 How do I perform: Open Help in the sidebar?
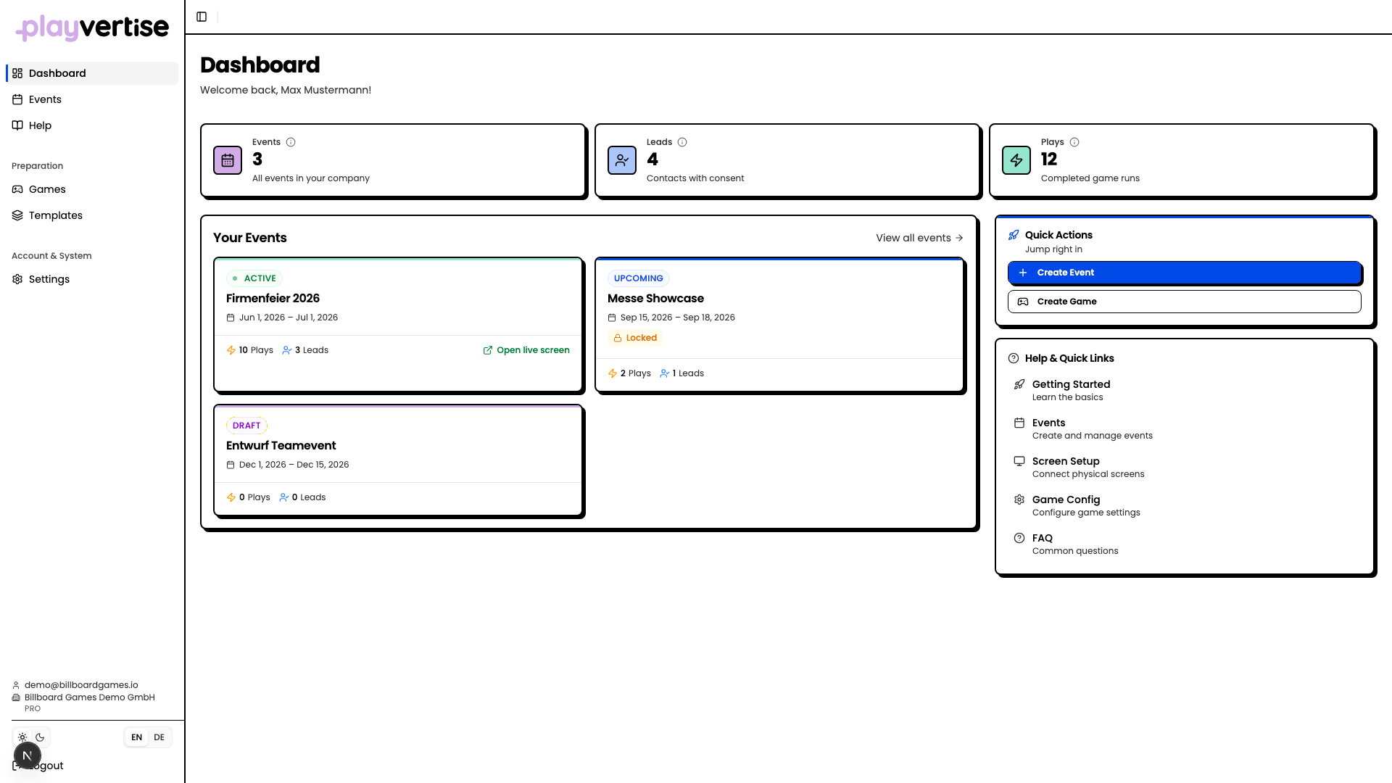[x=92, y=125]
